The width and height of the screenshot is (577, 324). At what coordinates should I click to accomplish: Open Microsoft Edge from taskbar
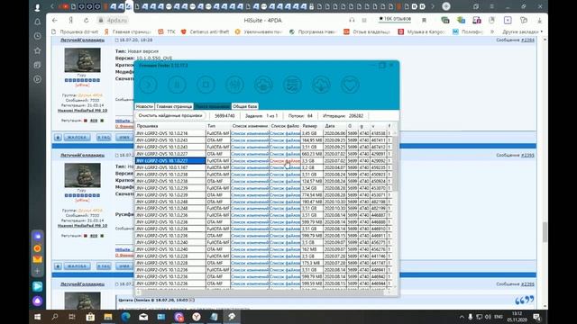(125, 317)
